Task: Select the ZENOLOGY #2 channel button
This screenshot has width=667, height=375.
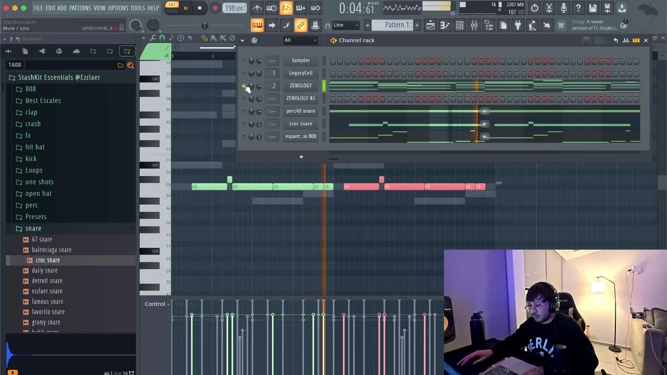Action: [x=301, y=98]
